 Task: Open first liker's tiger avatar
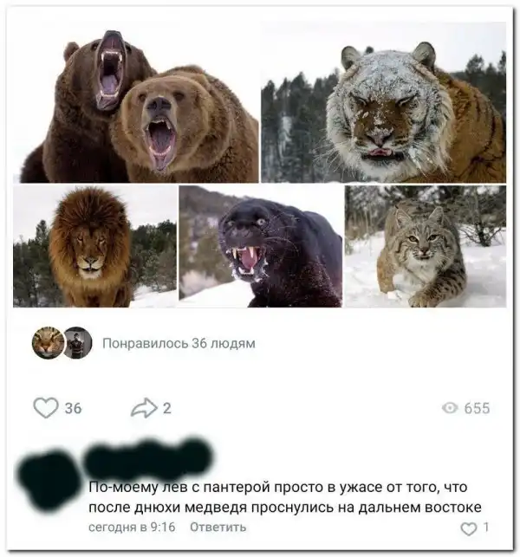[x=48, y=343]
